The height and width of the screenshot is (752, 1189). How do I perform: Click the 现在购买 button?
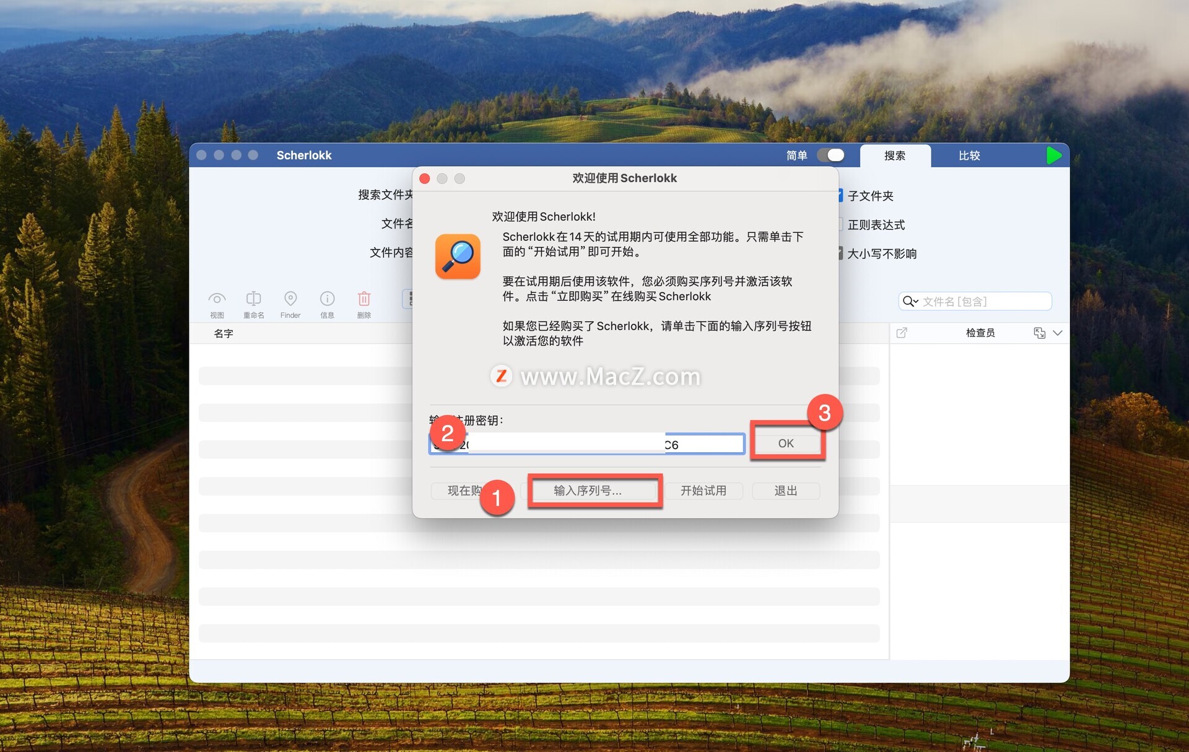[471, 491]
